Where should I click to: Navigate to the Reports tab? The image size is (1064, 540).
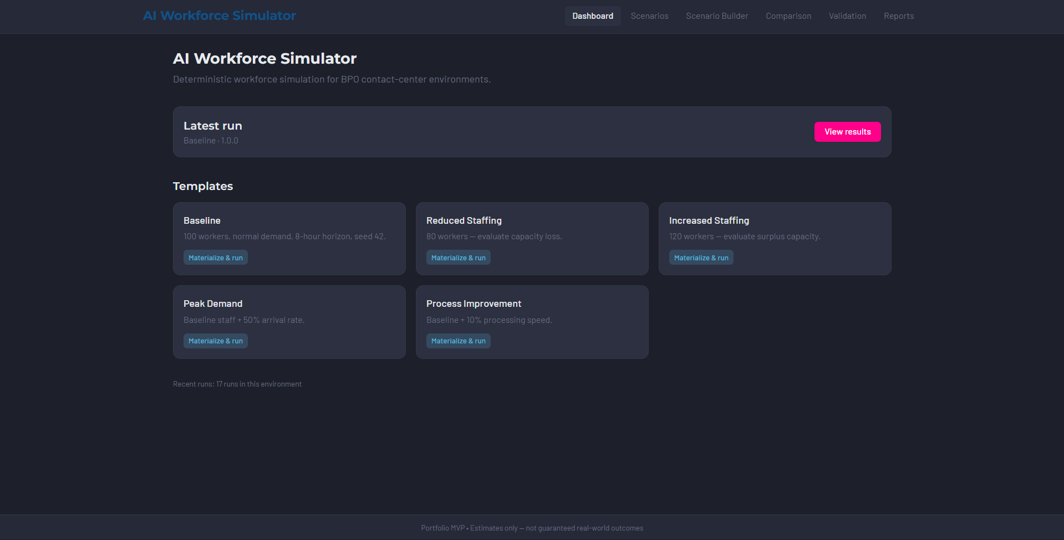click(899, 16)
